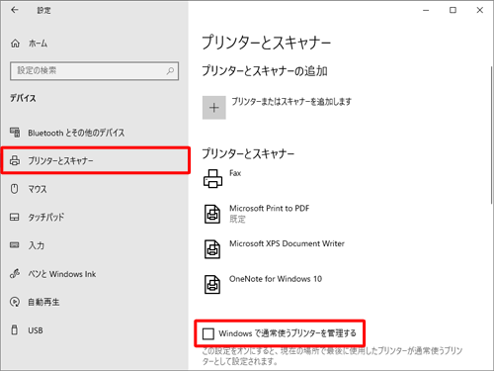Click the vertical scrollbar on right
494x371 pixels.
pyautogui.click(x=491, y=136)
